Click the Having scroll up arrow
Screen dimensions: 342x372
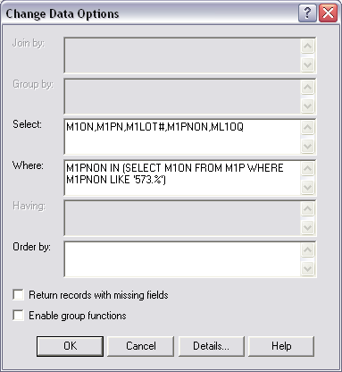tap(308, 209)
